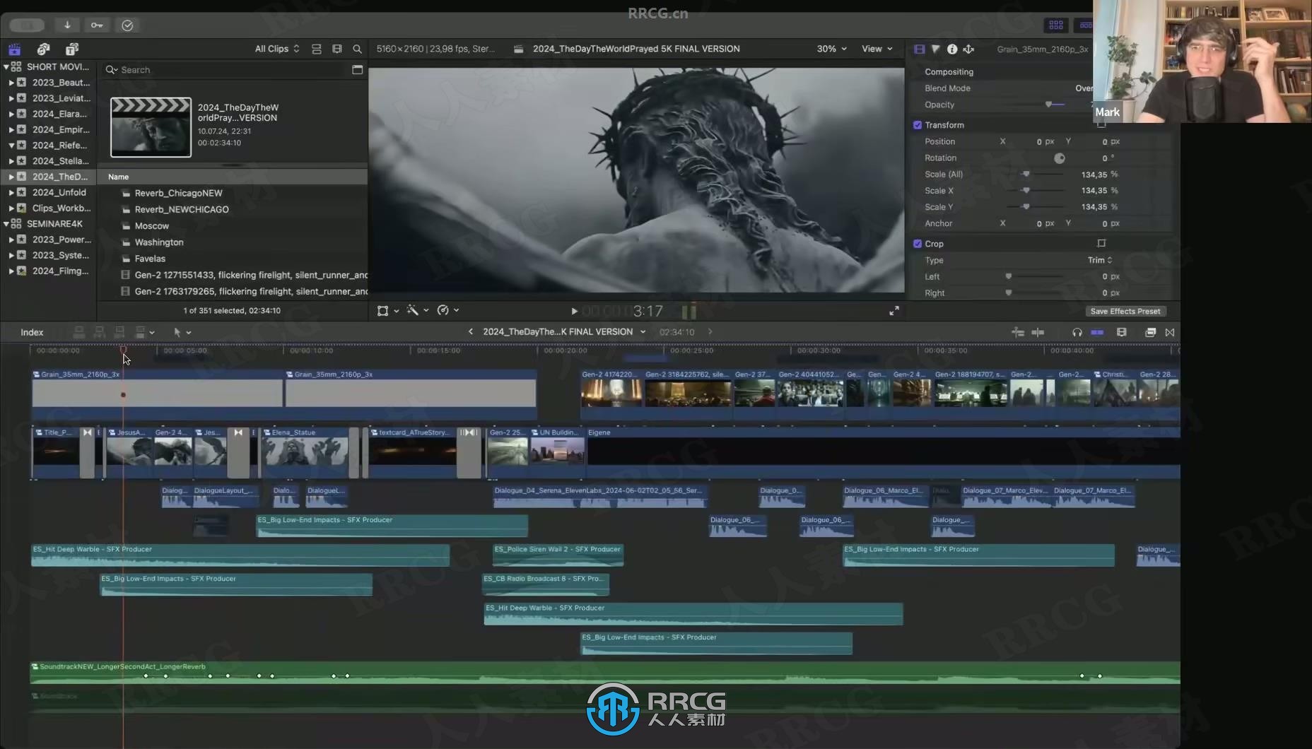Click the Crop Left slider handle
1312x749 pixels.
click(x=1009, y=276)
